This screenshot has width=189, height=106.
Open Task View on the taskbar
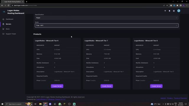coord(35,104)
